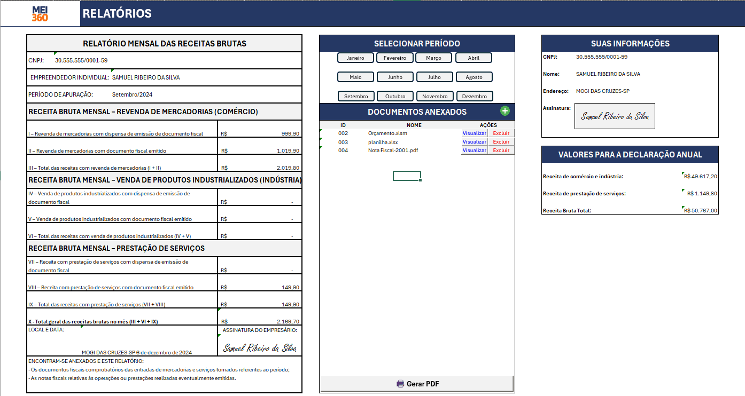The width and height of the screenshot is (745, 396).
Task: Click the Documentos Anexados header text
Action: tap(417, 112)
